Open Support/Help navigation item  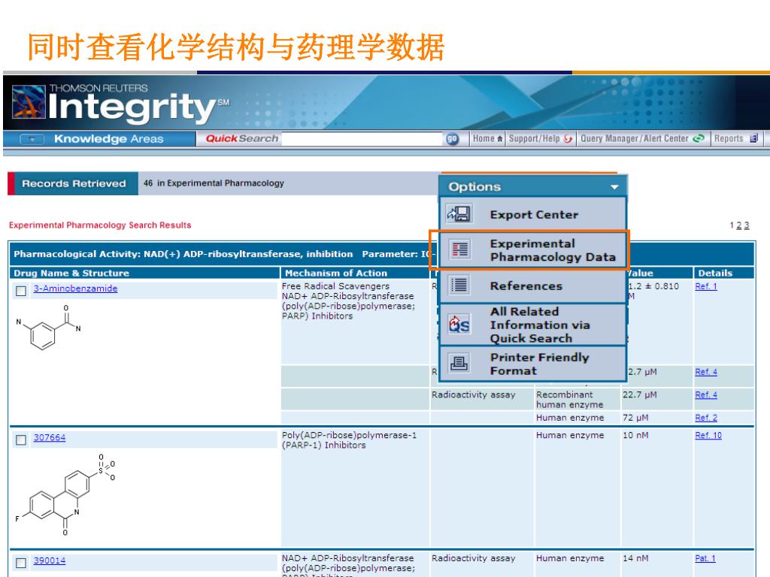[x=540, y=139]
